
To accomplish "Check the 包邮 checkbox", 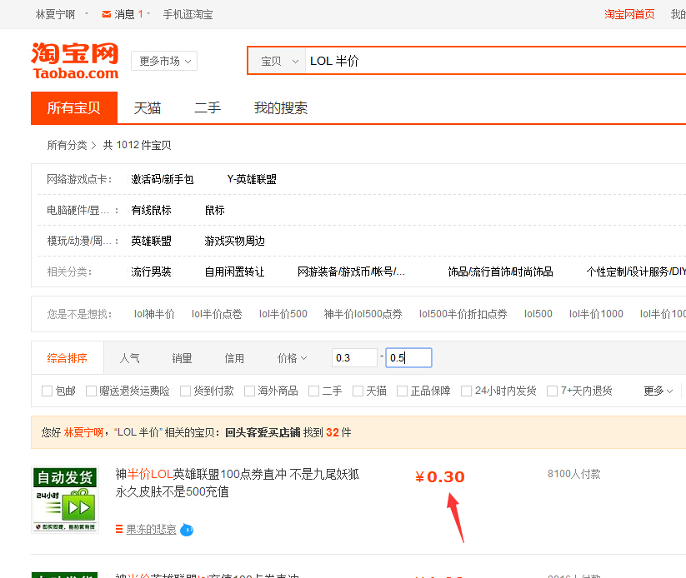I will (47, 391).
